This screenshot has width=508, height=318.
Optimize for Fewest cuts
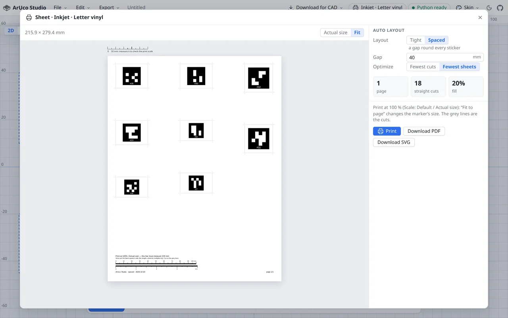pyautogui.click(x=423, y=67)
